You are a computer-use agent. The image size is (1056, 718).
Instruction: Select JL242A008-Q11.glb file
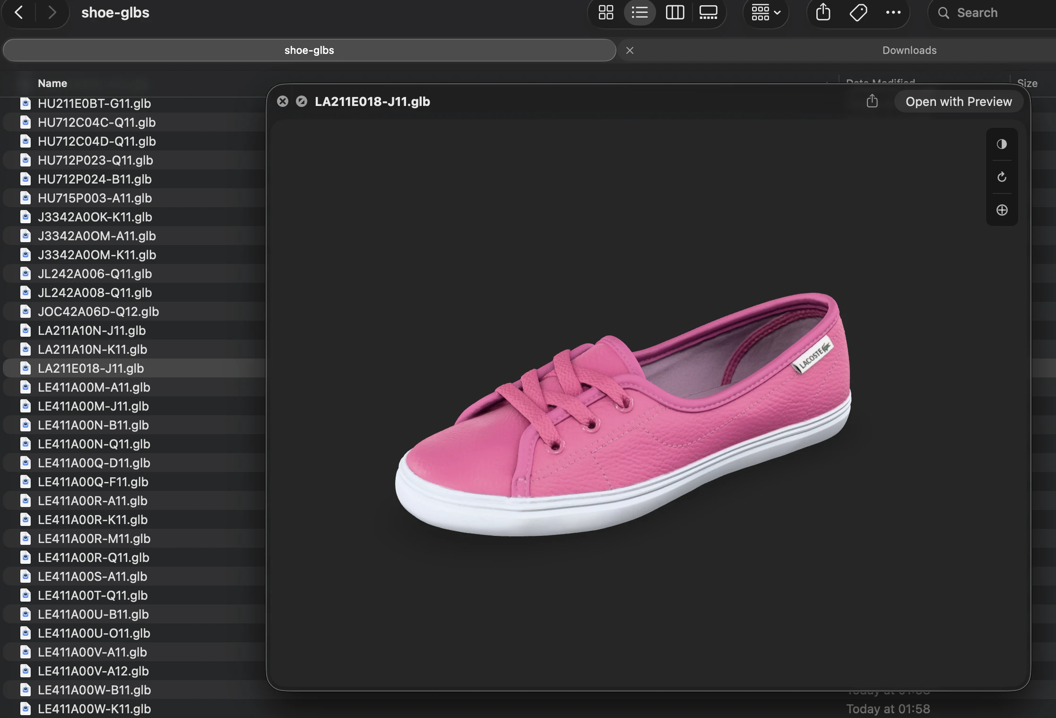coord(95,292)
